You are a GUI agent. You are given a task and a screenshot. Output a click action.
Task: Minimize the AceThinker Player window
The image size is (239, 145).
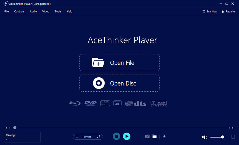point(220,4)
